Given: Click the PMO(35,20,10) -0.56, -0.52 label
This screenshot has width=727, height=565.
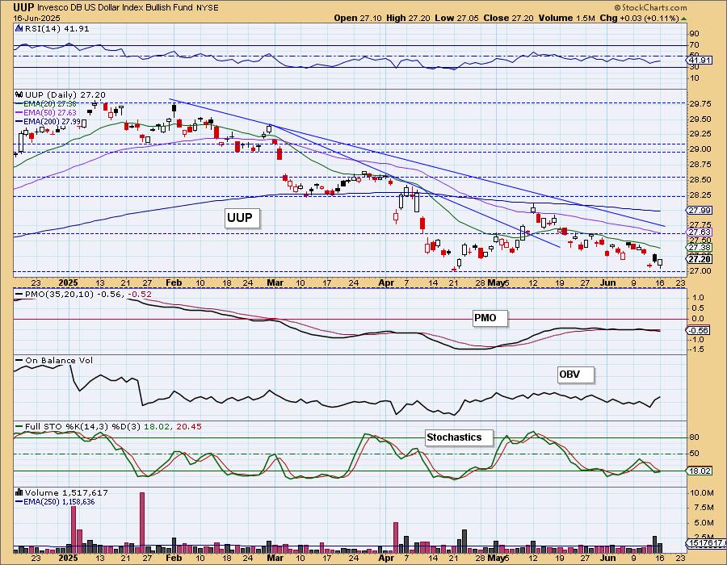Looking at the screenshot, I should [88, 295].
